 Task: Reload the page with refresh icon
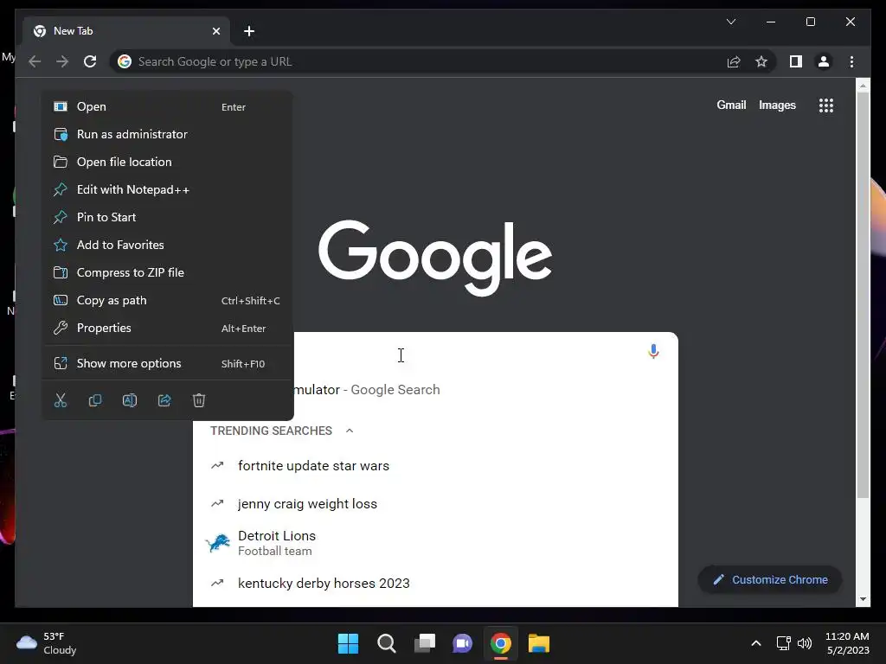coord(90,61)
